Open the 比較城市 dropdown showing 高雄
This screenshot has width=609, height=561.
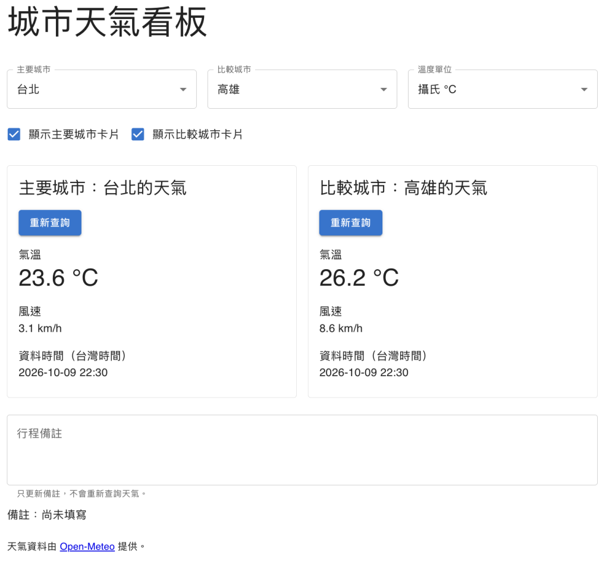coord(302,89)
